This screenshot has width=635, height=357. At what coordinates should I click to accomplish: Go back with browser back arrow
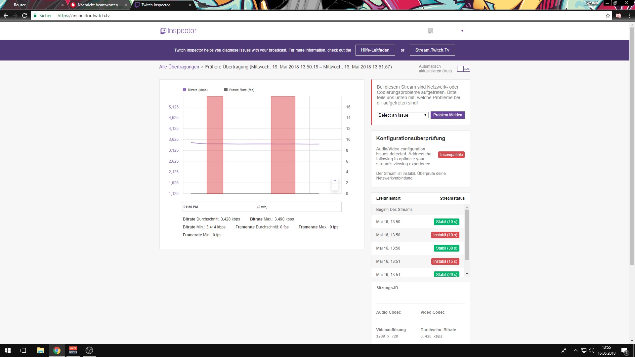tap(6, 16)
